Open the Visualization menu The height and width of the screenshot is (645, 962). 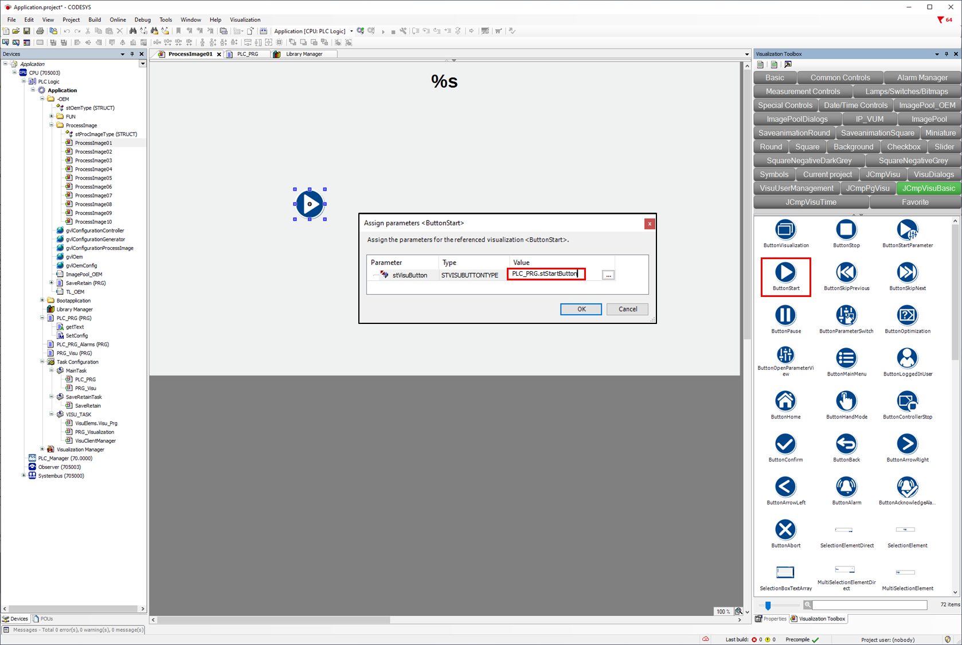click(245, 19)
